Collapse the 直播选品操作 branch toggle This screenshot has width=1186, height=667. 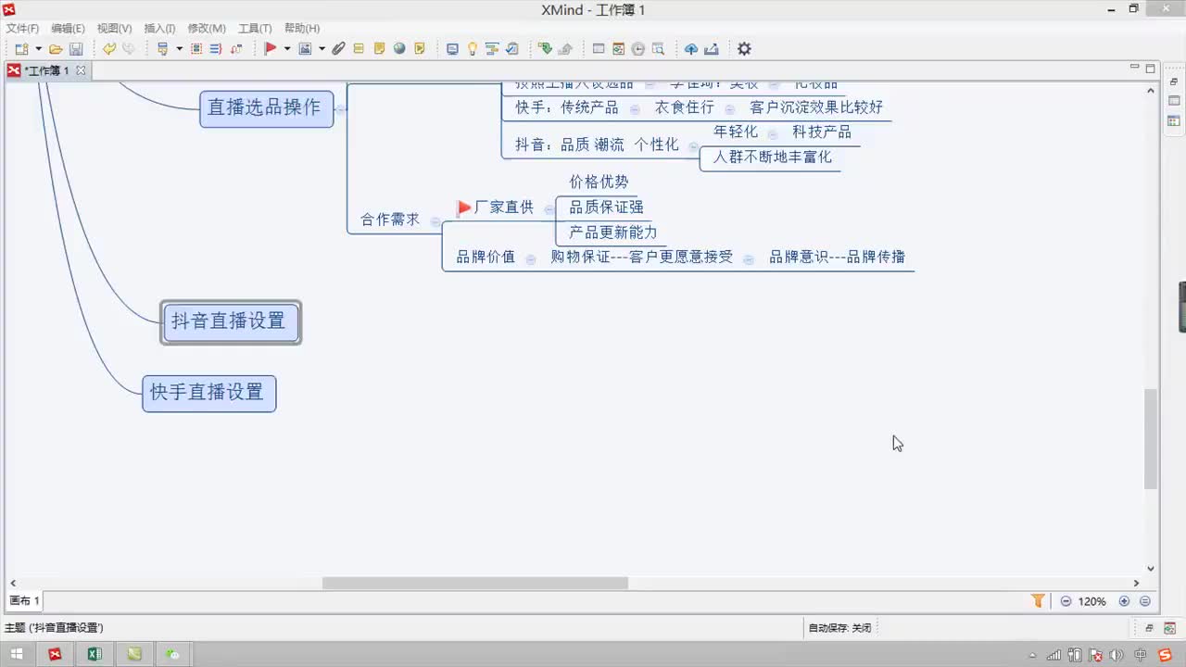tap(340, 108)
